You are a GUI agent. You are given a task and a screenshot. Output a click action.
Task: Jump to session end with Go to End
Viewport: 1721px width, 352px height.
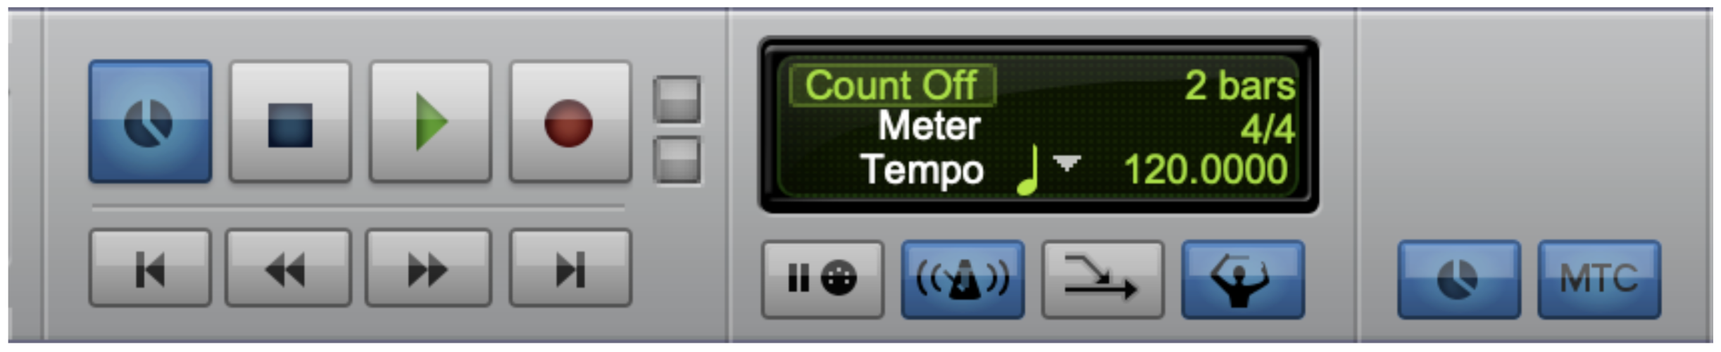pyautogui.click(x=570, y=268)
